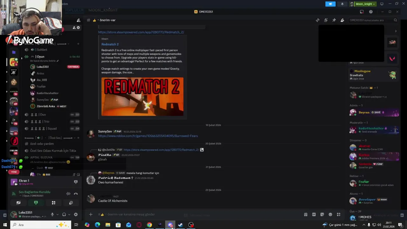Stop streaming Ekran 1 icon

point(76,182)
